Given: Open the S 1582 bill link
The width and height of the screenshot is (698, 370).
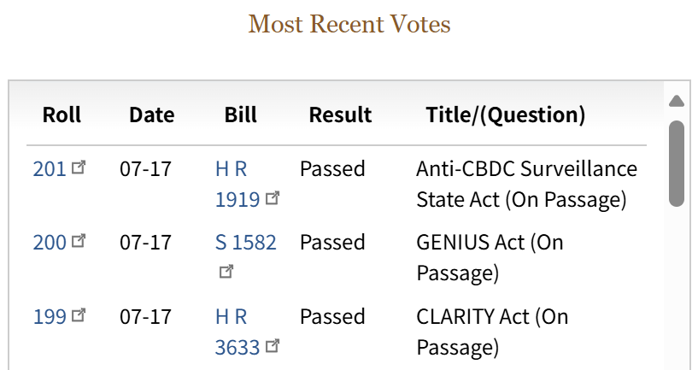Looking at the screenshot, I should click(246, 243).
